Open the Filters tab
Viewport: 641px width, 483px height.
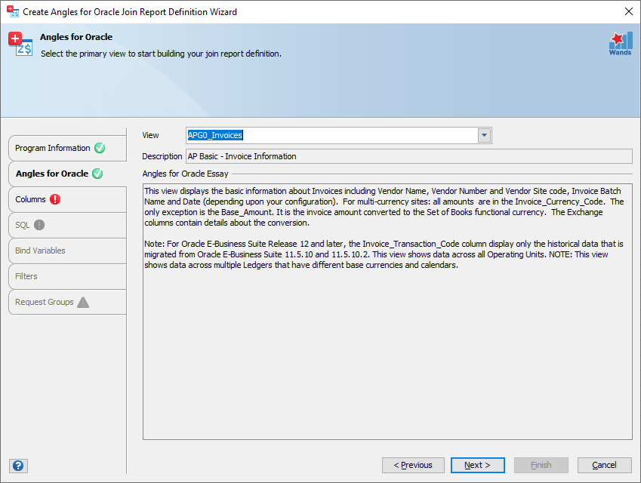pyautogui.click(x=26, y=276)
